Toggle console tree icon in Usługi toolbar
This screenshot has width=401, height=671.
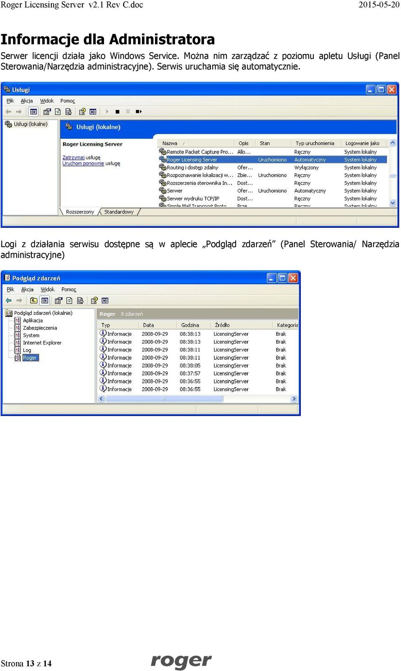(x=33, y=112)
